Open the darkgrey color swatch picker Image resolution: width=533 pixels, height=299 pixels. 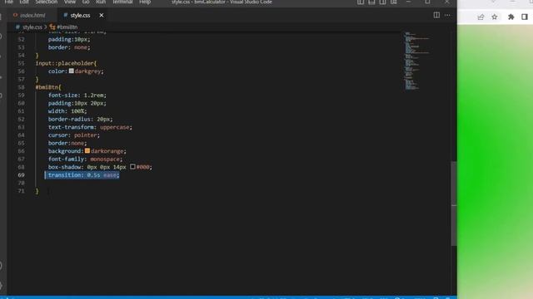click(71, 71)
